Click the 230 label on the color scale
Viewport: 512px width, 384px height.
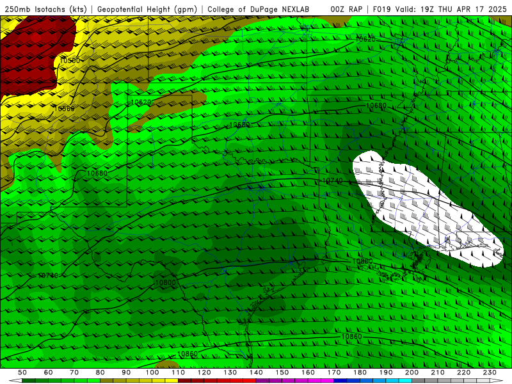(490, 372)
